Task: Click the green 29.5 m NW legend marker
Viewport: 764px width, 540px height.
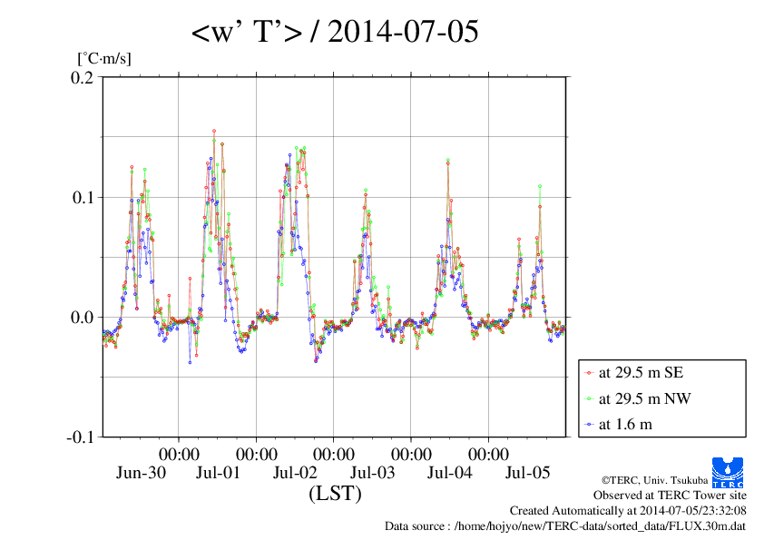Action: [589, 398]
